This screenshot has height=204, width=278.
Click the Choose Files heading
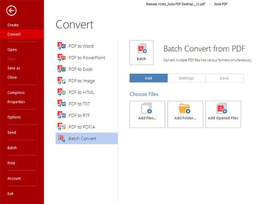click(144, 94)
